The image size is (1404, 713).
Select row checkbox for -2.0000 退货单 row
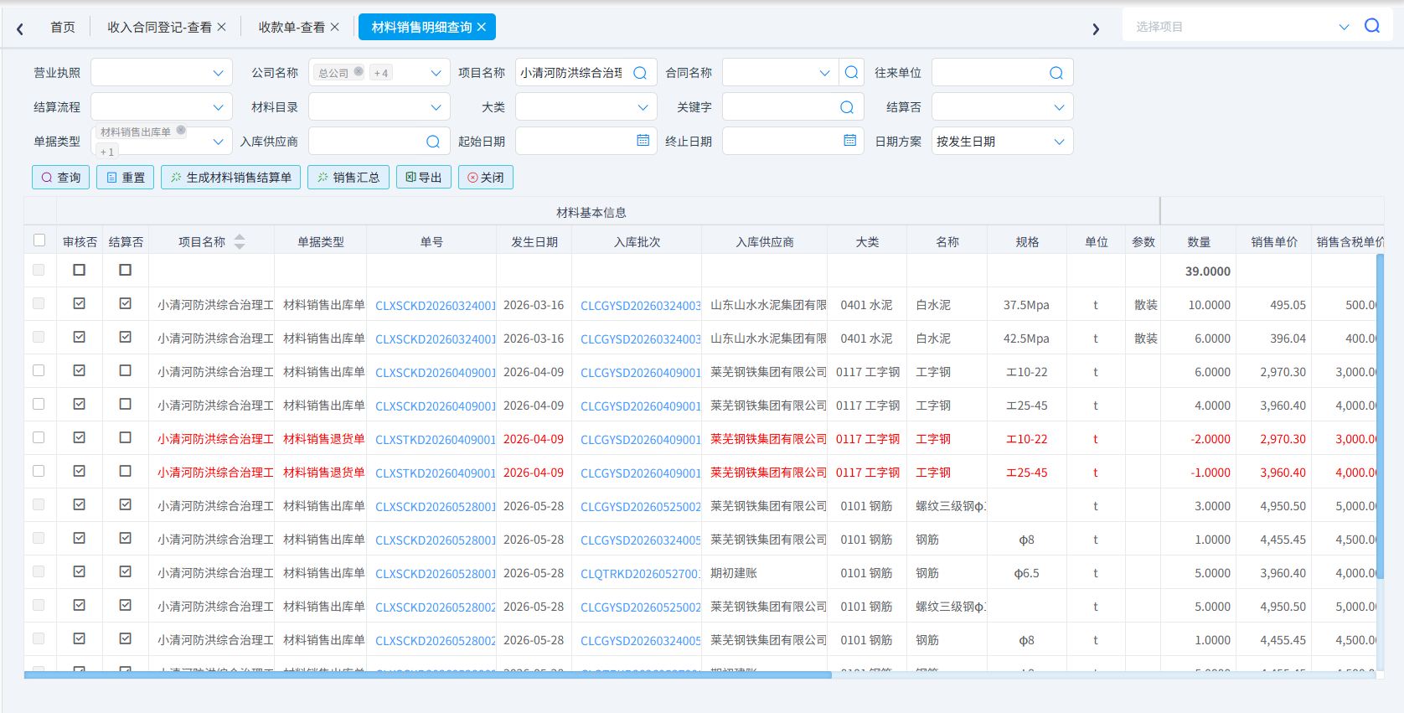click(x=39, y=437)
